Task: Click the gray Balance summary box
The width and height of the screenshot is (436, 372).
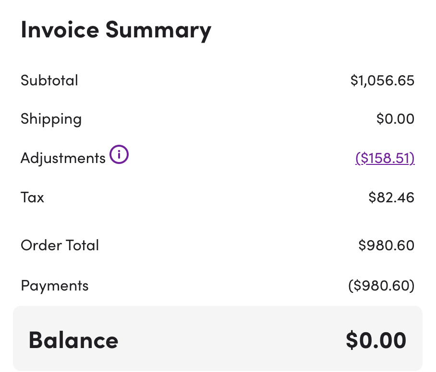Action: [x=218, y=339]
